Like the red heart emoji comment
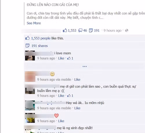Image resolution: width=145 pixels, height=133 pixels. click(61, 121)
